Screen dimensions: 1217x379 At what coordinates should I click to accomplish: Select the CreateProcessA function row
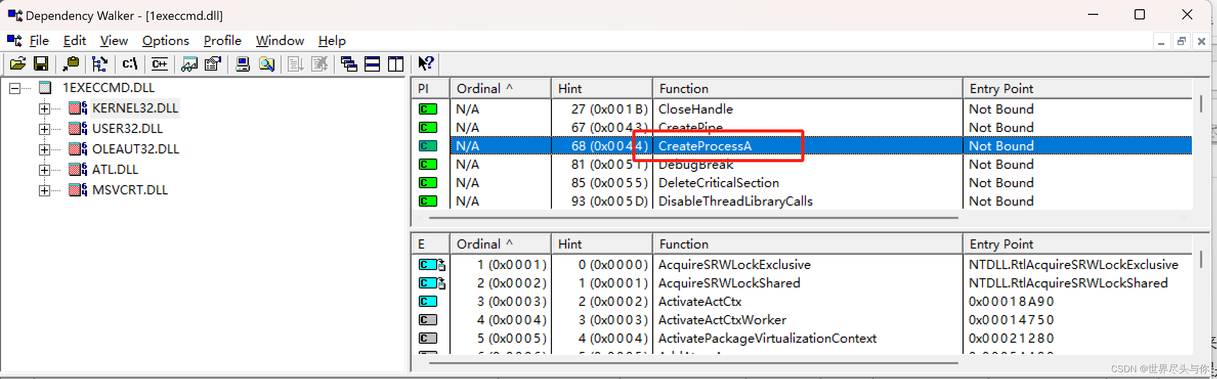[x=802, y=146]
